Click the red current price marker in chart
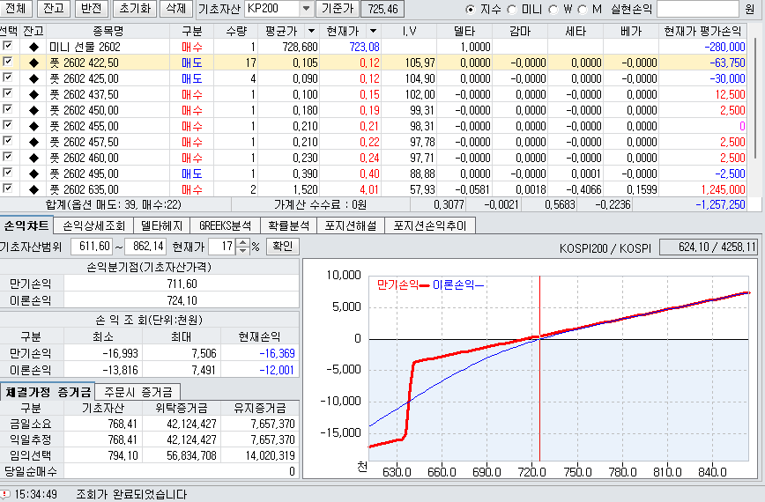The image size is (765, 502). pyautogui.click(x=539, y=368)
